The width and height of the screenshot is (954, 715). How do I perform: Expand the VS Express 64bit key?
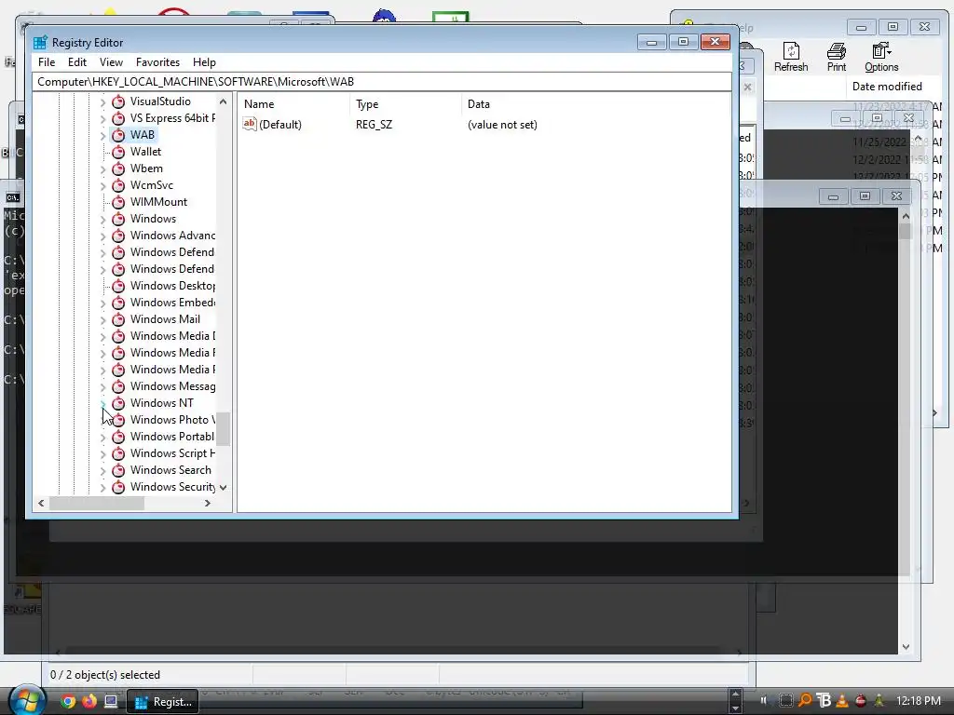tap(102, 118)
